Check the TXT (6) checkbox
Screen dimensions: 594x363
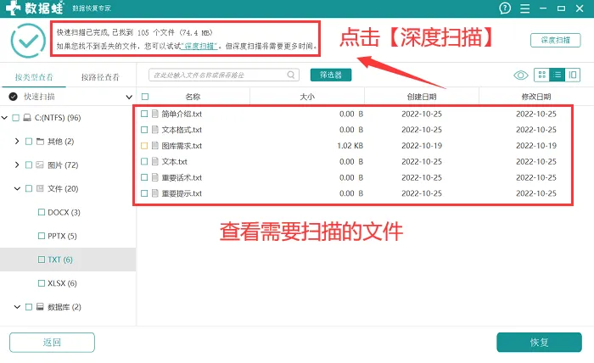(x=42, y=260)
